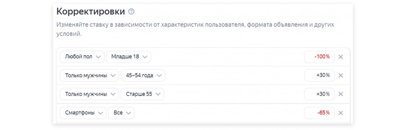
Task: Expand the Старше 55 dropdown
Action: pyautogui.click(x=142, y=94)
